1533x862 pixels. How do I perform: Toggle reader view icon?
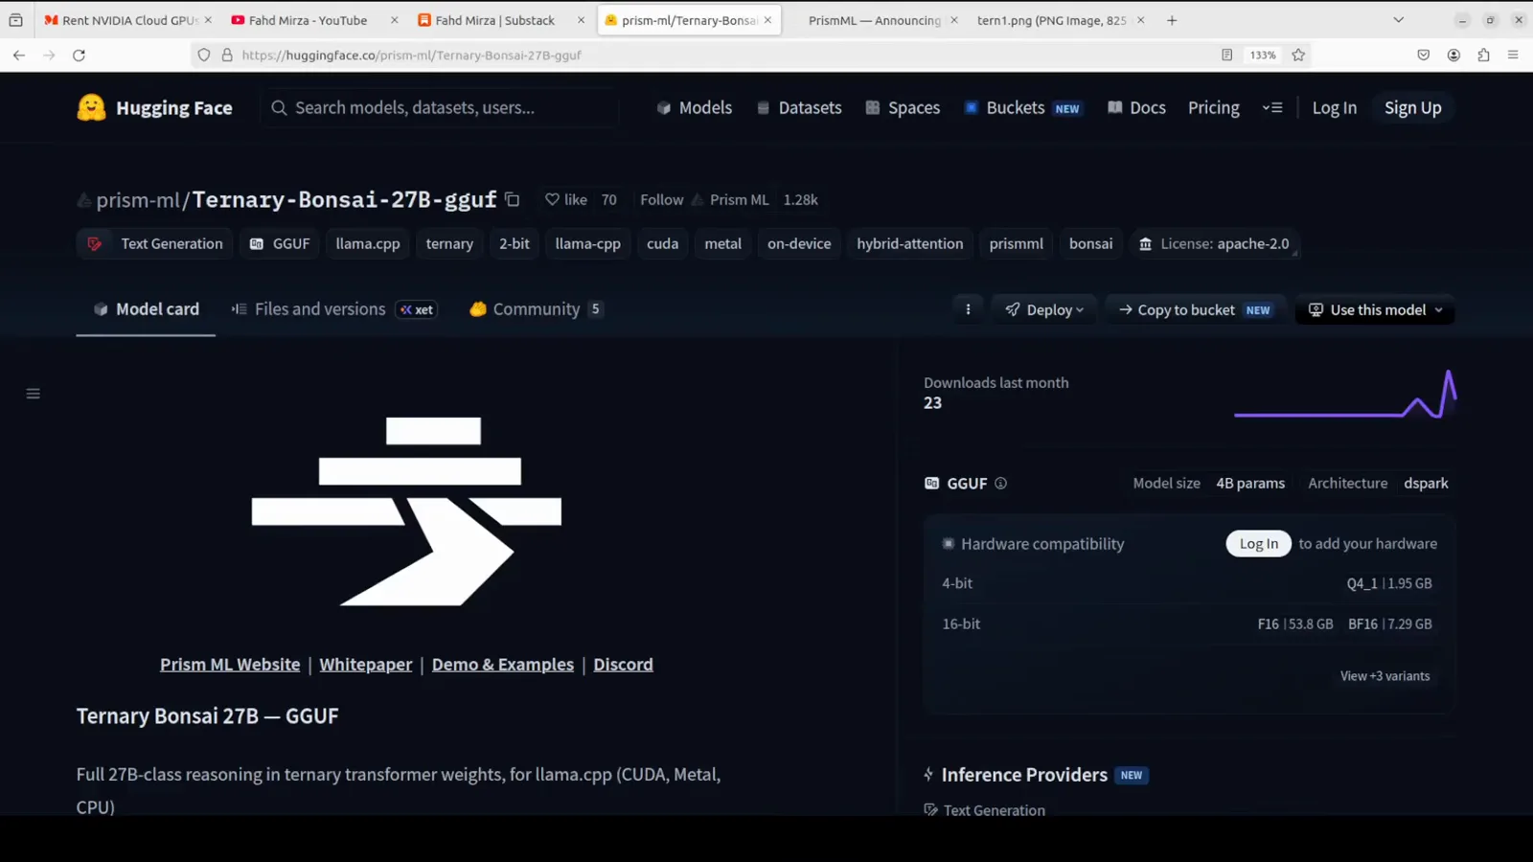(x=1226, y=56)
